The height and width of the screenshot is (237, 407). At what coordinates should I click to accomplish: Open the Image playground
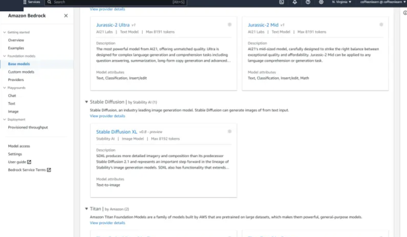point(13,112)
